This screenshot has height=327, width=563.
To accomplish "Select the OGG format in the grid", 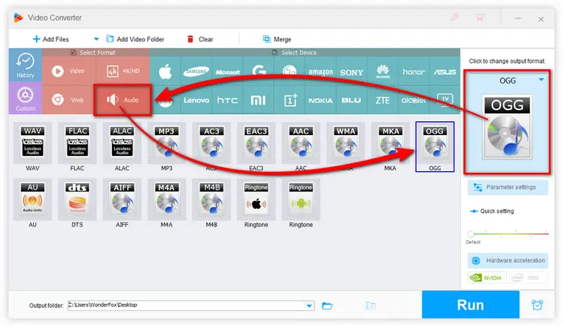I will pyautogui.click(x=435, y=146).
